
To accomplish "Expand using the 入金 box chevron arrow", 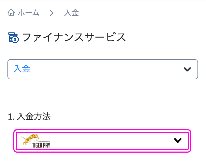I will coord(187,69).
